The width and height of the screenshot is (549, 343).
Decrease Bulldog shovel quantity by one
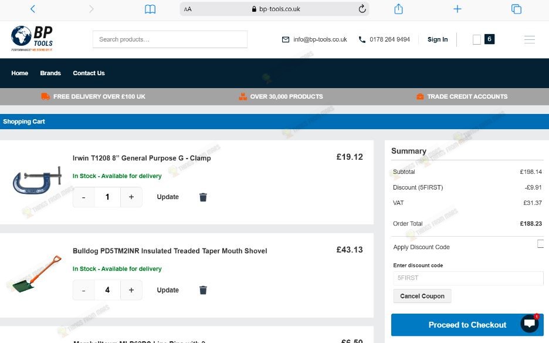tap(83, 290)
